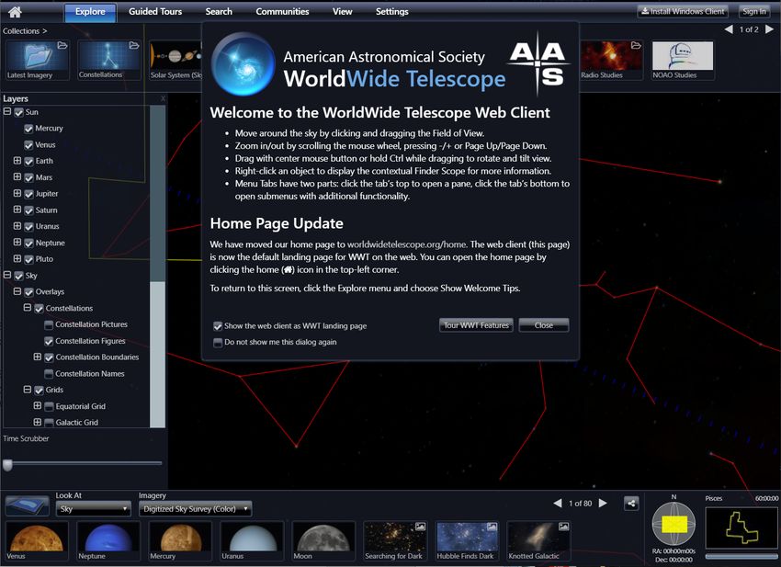
Task: Open the Explore tab
Action: pos(90,12)
